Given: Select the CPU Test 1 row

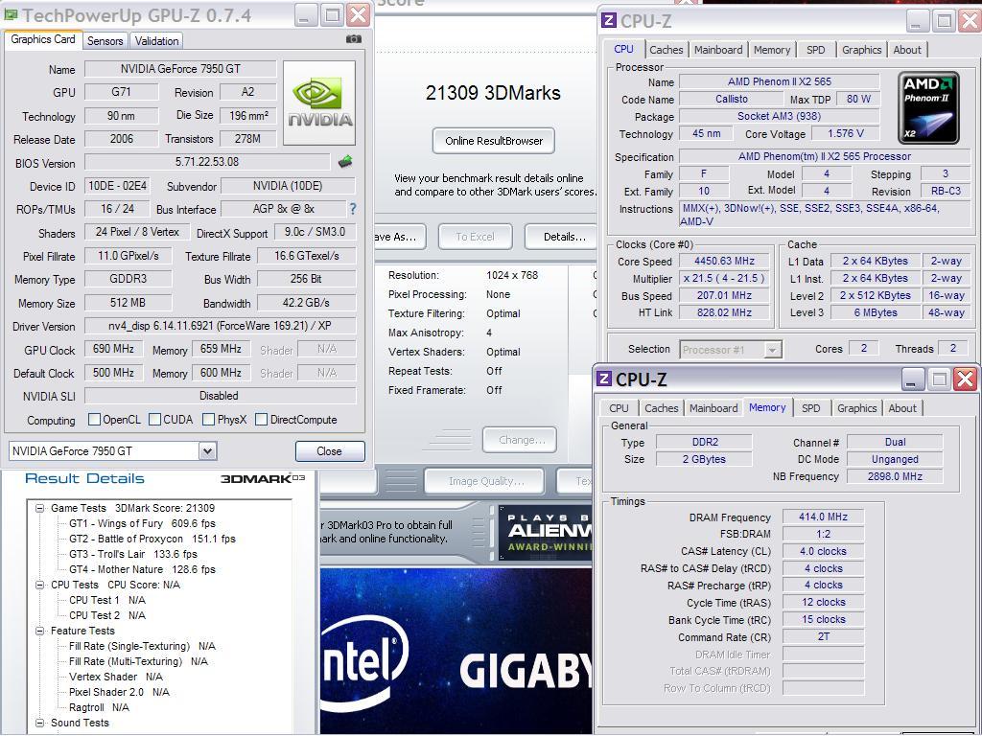Looking at the screenshot, I should point(107,600).
